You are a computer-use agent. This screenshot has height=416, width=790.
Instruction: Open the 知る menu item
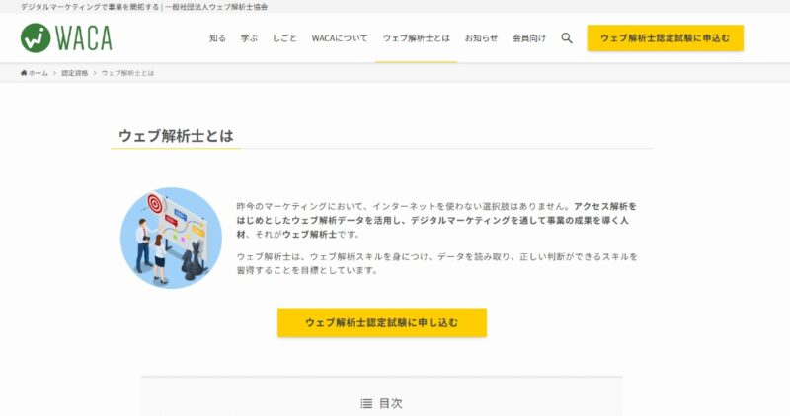pos(217,38)
